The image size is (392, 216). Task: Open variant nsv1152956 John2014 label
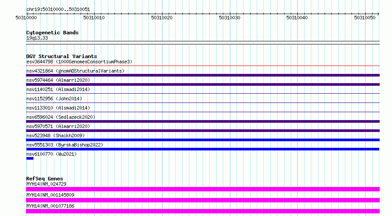[x=54, y=99]
